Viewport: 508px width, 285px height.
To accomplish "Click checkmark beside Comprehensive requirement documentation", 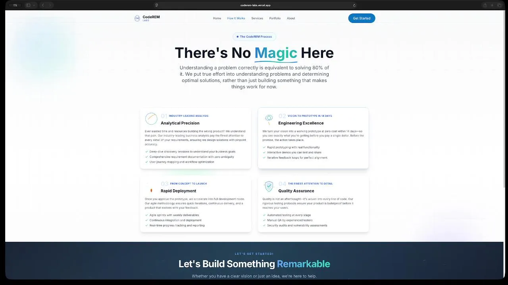I will [146, 157].
